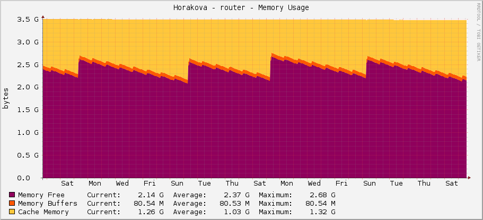Click the last 'Sat' x-axis label at right
The height and width of the screenshot is (220, 483).
tap(452, 184)
